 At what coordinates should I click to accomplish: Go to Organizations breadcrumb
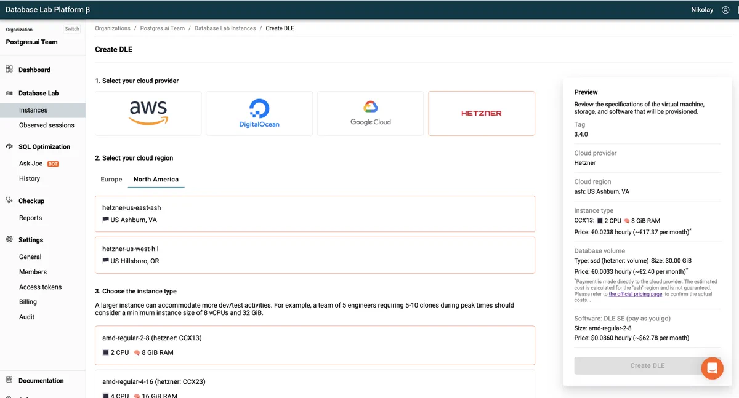[113, 28]
